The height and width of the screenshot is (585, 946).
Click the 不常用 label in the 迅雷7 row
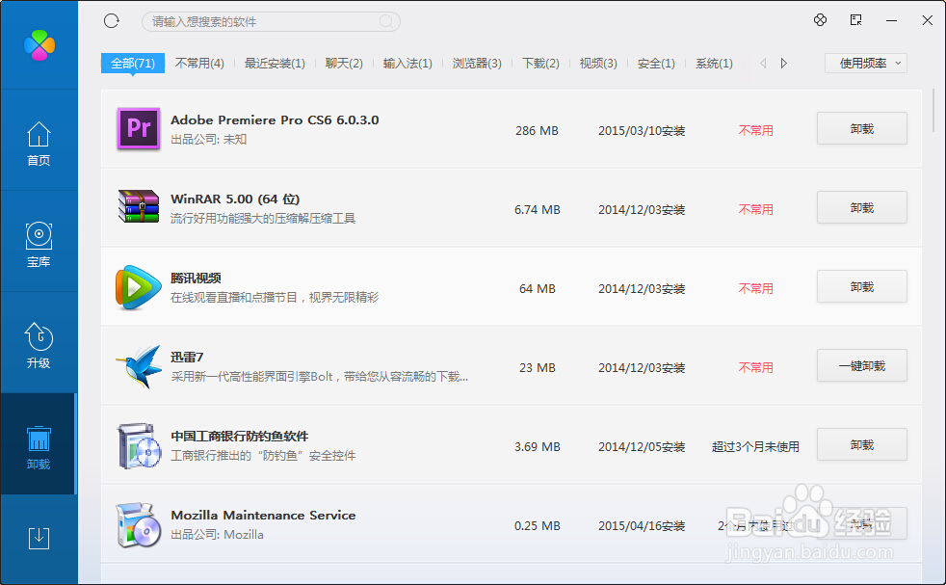point(755,367)
